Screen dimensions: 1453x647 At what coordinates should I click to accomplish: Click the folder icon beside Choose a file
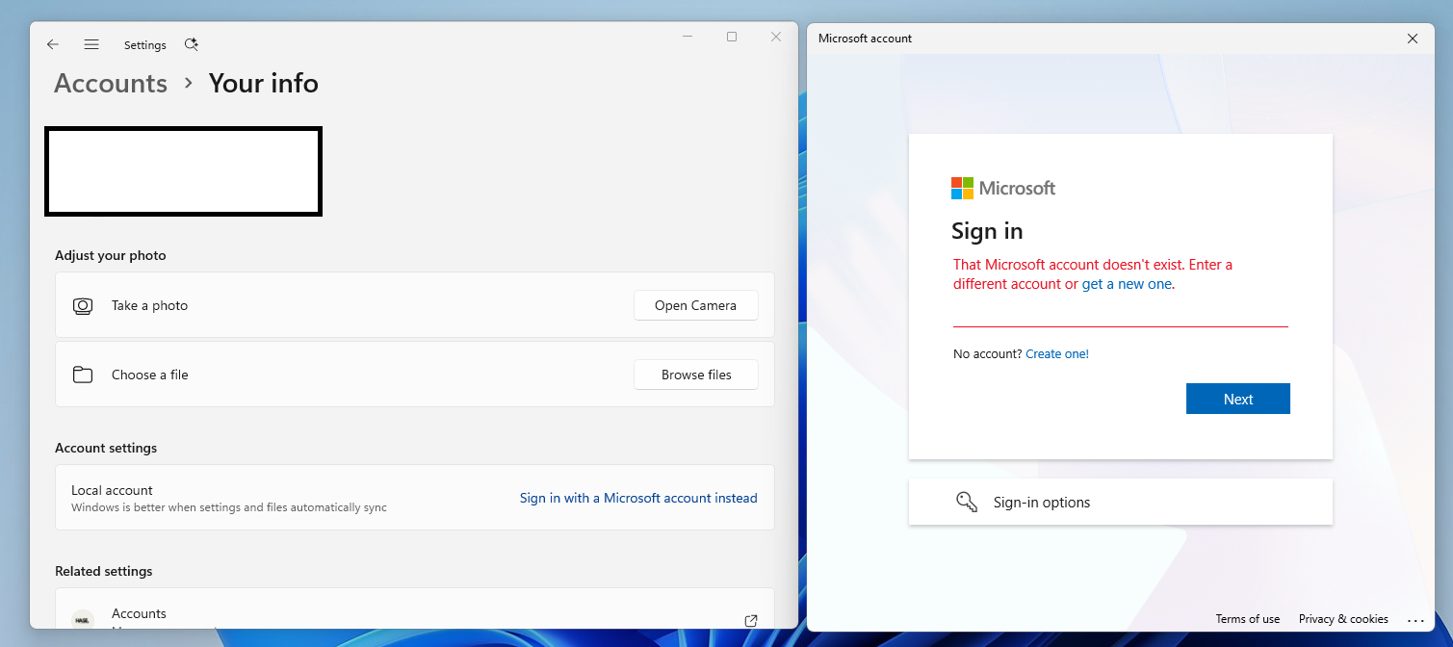(83, 375)
